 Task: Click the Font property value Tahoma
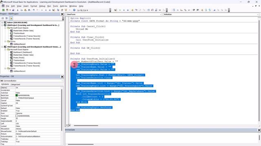pyautogui.click(x=19, y=114)
